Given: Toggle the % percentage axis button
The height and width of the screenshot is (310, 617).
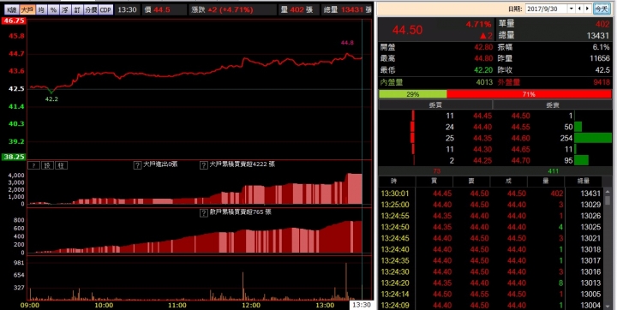Looking at the screenshot, I should [53, 9].
